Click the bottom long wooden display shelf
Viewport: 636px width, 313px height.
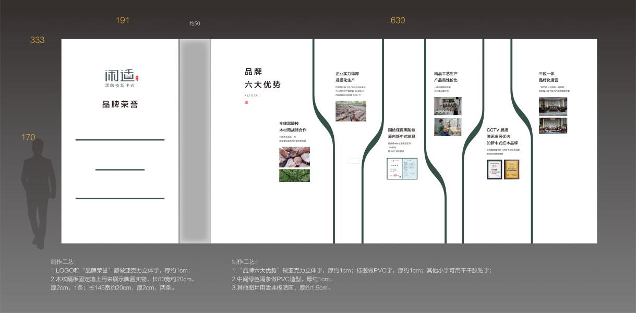pos(120,198)
